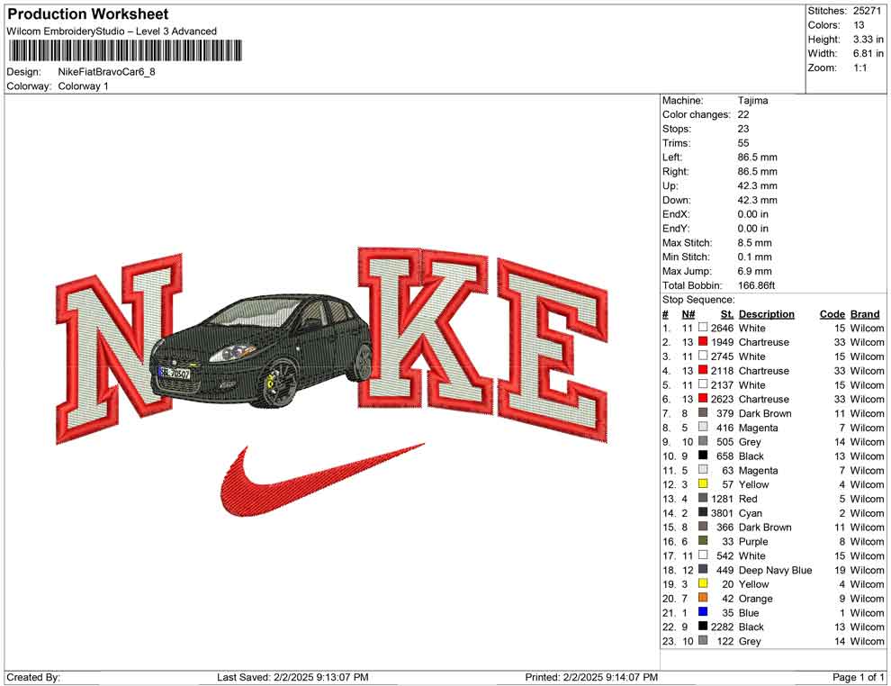Viewport: 891px width, 686px height.
Task: Click the grey swatch in stop row 23
Action: point(703,640)
